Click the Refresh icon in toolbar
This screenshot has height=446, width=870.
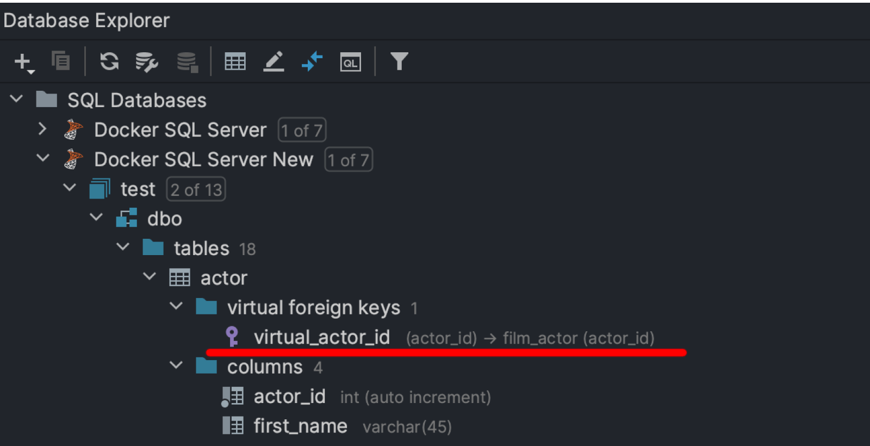click(109, 61)
